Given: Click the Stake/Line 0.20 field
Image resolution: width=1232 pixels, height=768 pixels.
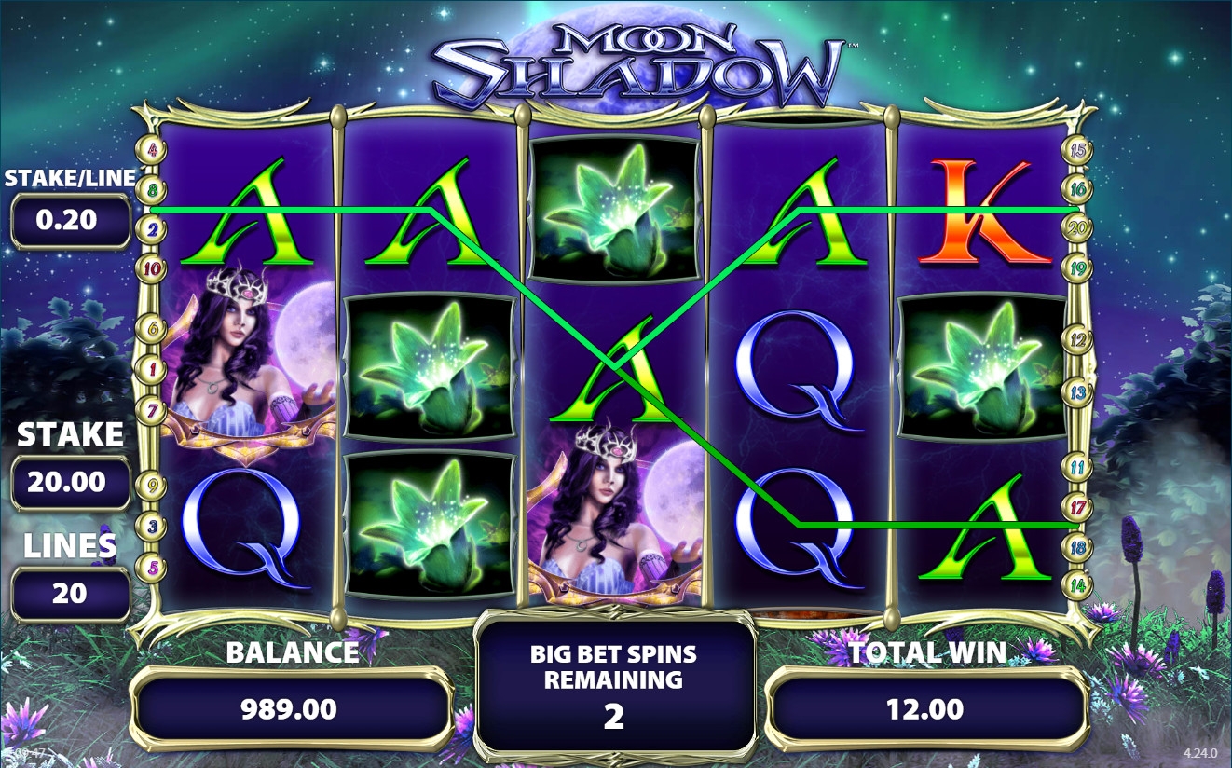Looking at the screenshot, I should 71,221.
